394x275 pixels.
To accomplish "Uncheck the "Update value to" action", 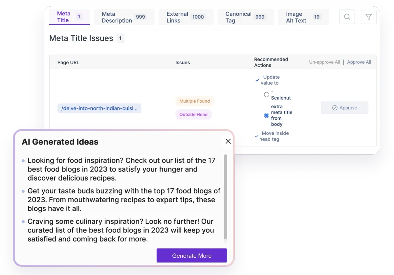I will click(x=257, y=79).
